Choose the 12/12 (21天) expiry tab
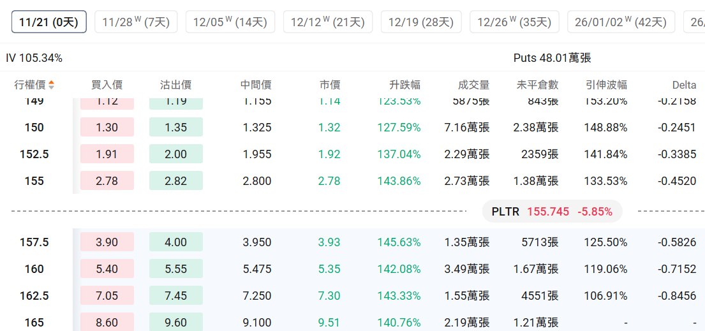 pos(328,22)
